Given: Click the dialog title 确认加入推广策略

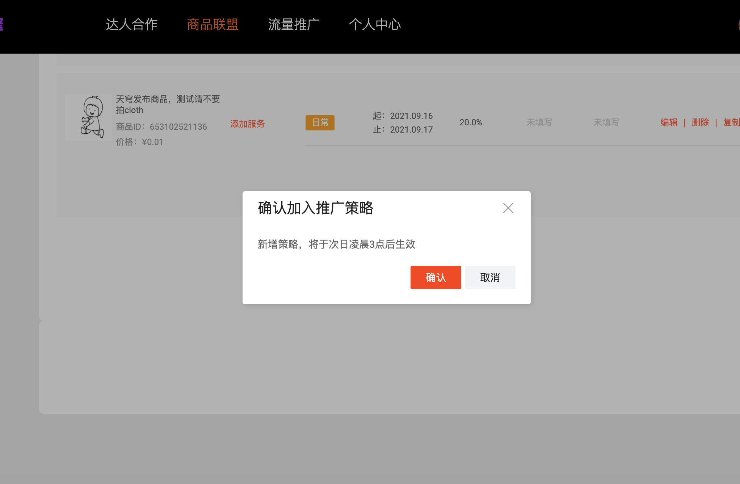Looking at the screenshot, I should point(315,208).
